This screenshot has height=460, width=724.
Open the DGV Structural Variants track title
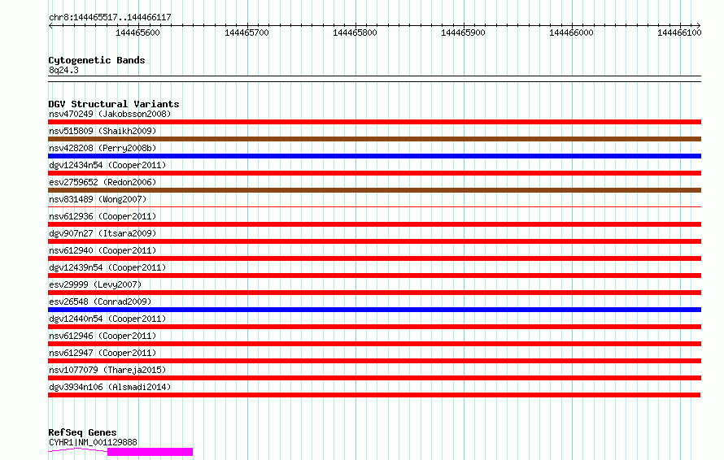coord(114,104)
